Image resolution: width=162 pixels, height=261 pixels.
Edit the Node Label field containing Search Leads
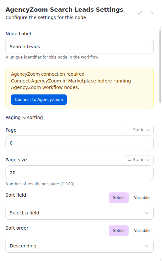[x=79, y=47]
